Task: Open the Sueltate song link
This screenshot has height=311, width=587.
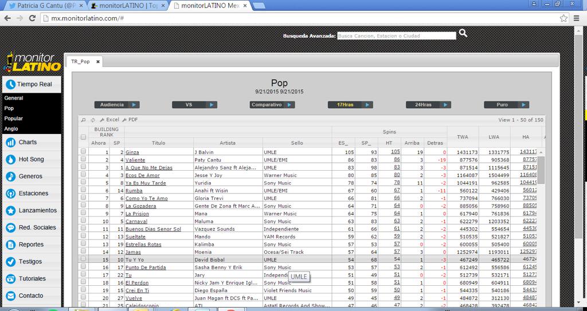Action: click(135, 237)
